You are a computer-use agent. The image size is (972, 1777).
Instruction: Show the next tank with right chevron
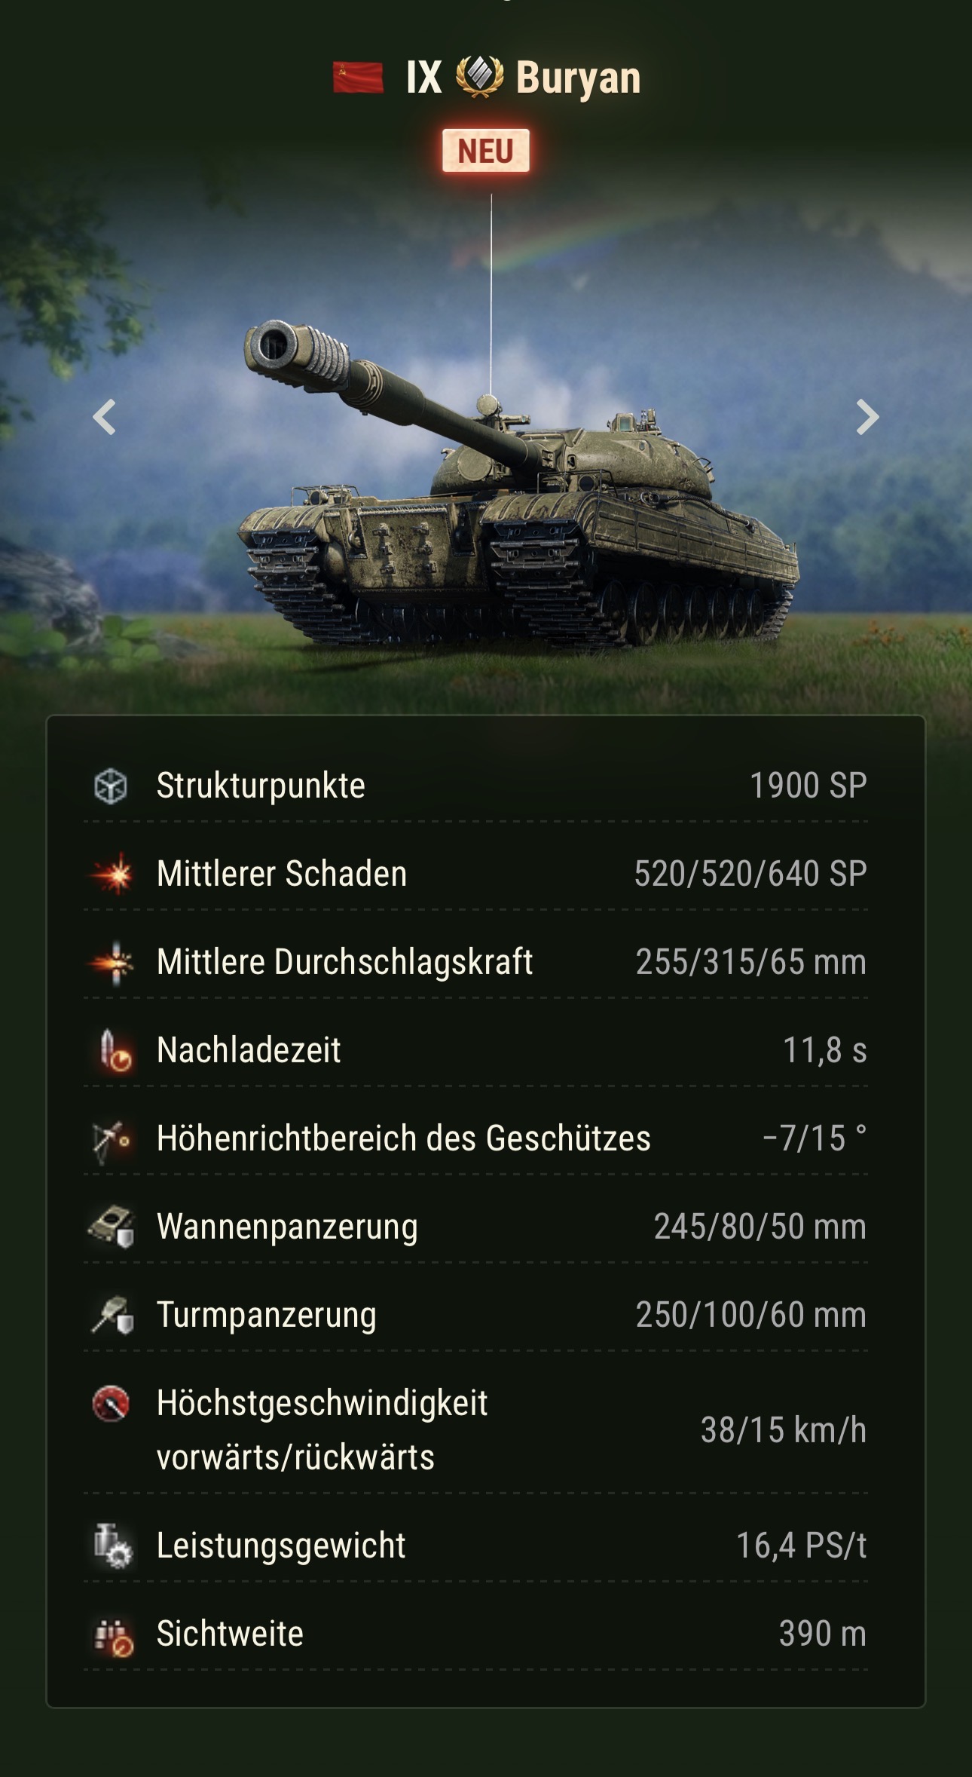pos(867,417)
